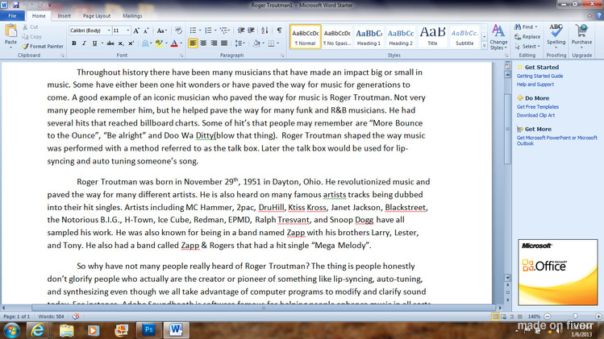Justify the paragraph text
Viewport: 604px width, 339px height.
(224, 43)
